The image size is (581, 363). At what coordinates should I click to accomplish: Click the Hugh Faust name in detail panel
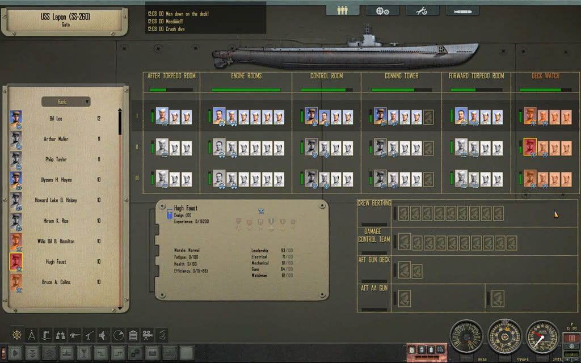tap(186, 208)
